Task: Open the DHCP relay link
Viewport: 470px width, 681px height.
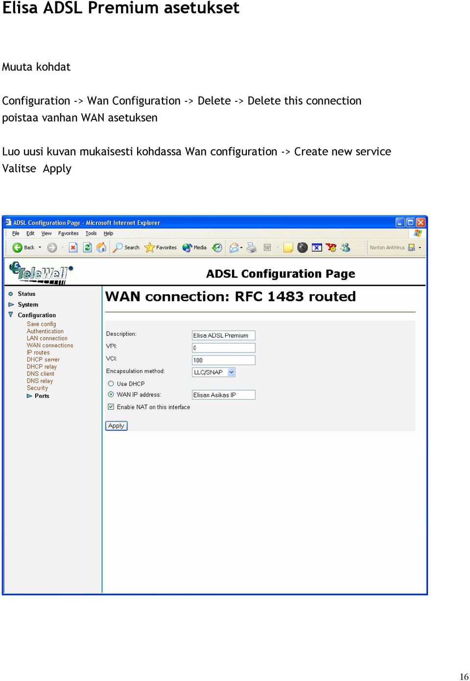Action: (x=42, y=367)
